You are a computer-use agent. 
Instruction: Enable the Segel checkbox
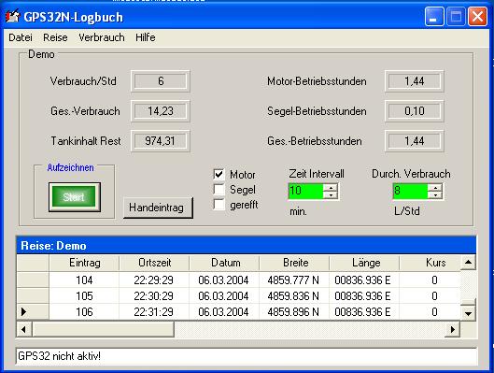pyautogui.click(x=219, y=190)
